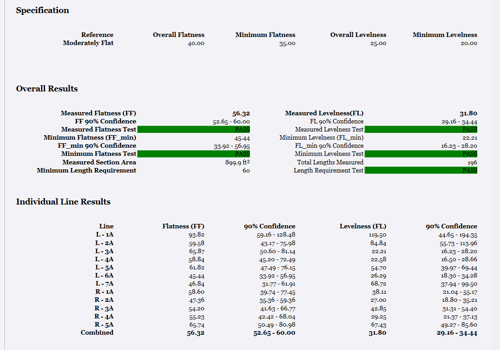500x350 pixels.
Task: Click the green Length Requirement Test PASS bar
Action: point(421,170)
